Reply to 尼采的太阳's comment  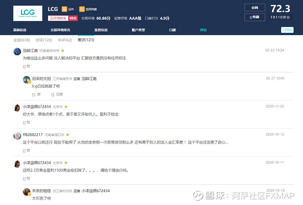click(x=58, y=94)
